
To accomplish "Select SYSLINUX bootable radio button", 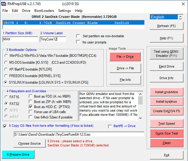I will point(5,82).
